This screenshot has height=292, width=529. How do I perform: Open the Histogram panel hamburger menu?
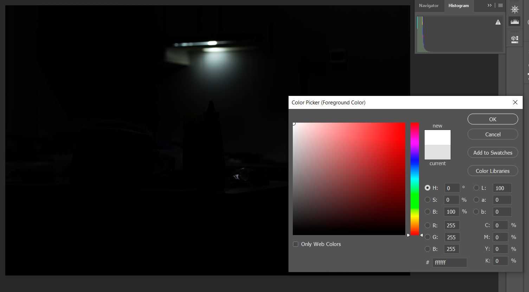[x=501, y=6]
